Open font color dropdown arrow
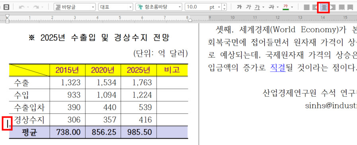 click(x=292, y=7)
